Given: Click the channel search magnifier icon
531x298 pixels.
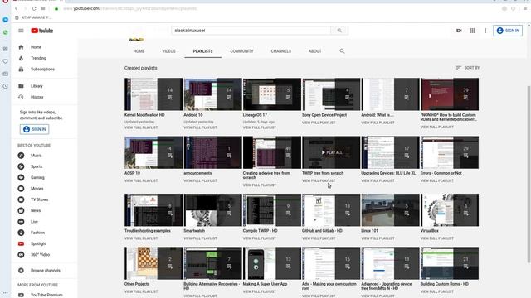Looking at the screenshot, I should click(342, 51).
